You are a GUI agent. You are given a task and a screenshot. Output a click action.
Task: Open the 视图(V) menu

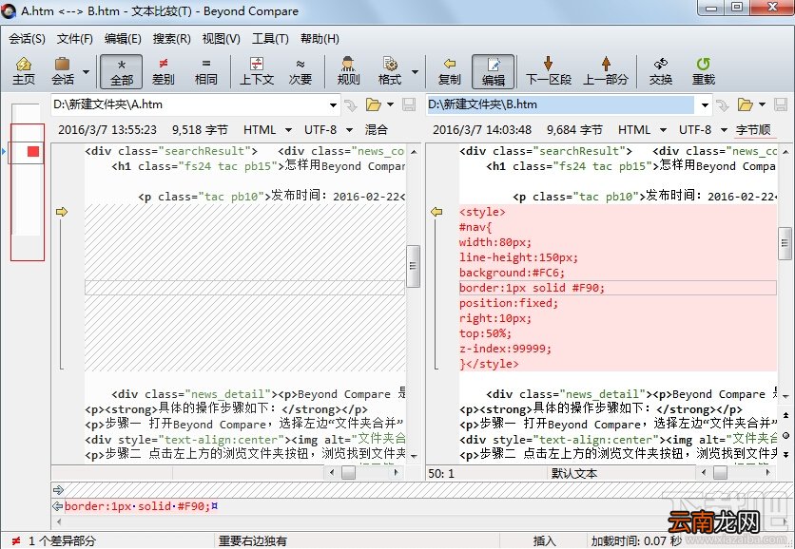tap(221, 39)
